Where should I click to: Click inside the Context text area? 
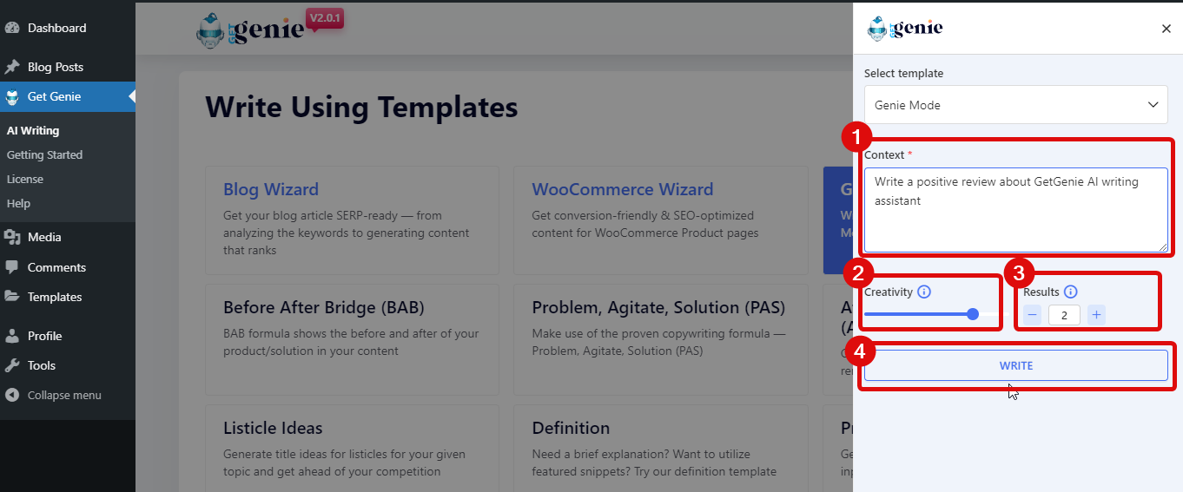[x=1015, y=210]
